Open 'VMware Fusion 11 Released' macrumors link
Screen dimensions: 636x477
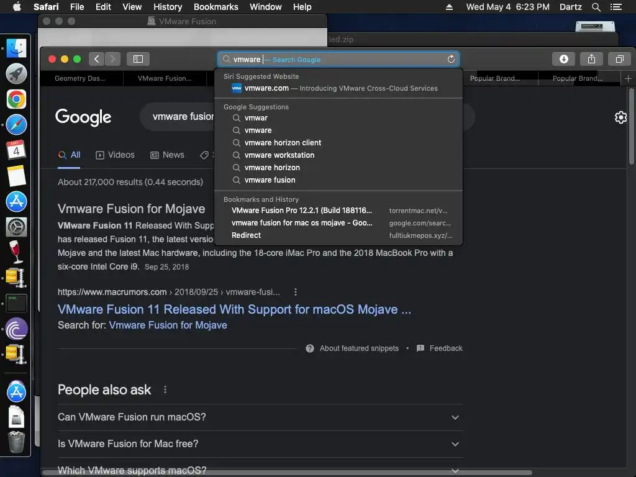coord(234,309)
